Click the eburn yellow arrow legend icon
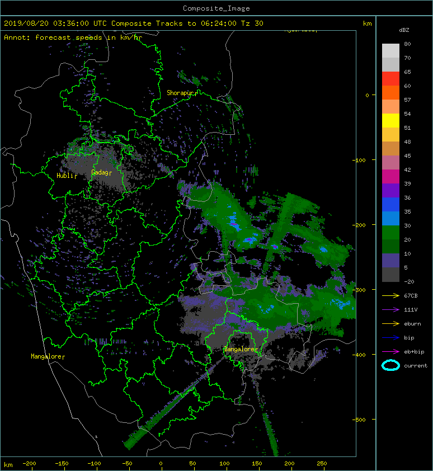The width and height of the screenshot is (433, 471). (390, 324)
